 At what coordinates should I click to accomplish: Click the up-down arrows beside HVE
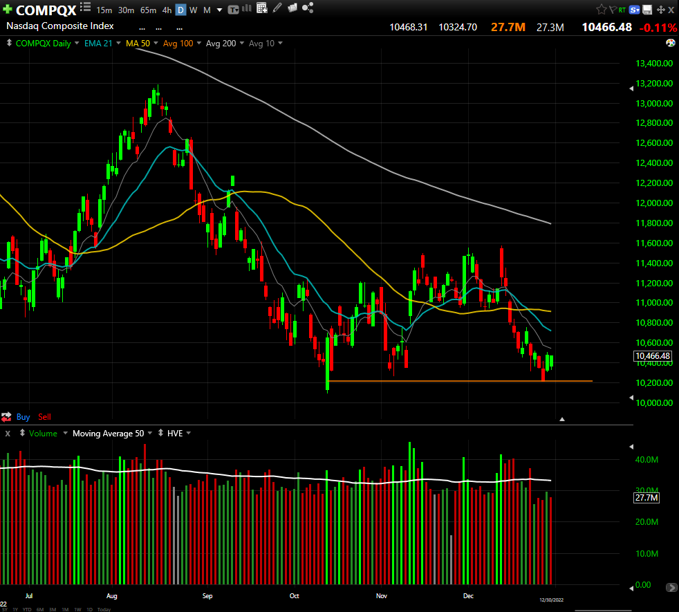coord(160,433)
